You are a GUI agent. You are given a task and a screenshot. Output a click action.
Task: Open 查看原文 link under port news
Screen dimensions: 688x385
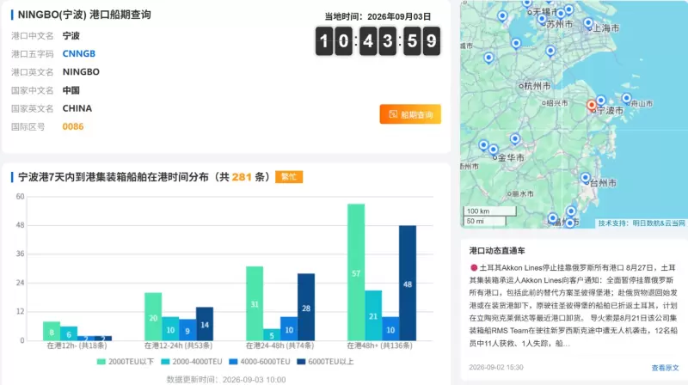665,368
